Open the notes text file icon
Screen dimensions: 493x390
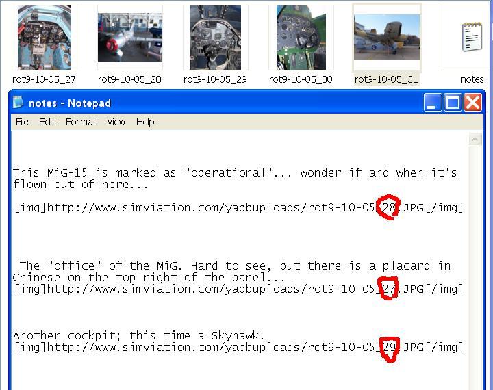tap(472, 37)
